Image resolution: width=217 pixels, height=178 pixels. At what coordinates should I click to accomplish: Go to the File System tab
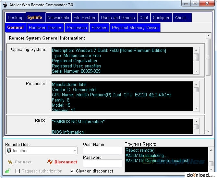[x=85, y=18]
